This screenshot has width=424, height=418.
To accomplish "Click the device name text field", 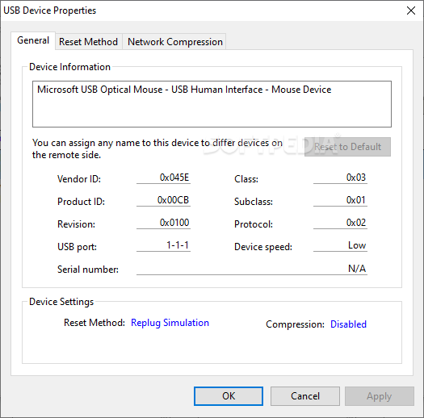I will click(212, 104).
